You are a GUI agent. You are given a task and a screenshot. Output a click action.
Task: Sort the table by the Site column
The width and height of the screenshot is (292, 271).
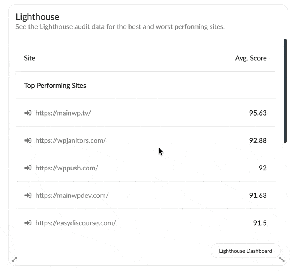(x=29, y=58)
